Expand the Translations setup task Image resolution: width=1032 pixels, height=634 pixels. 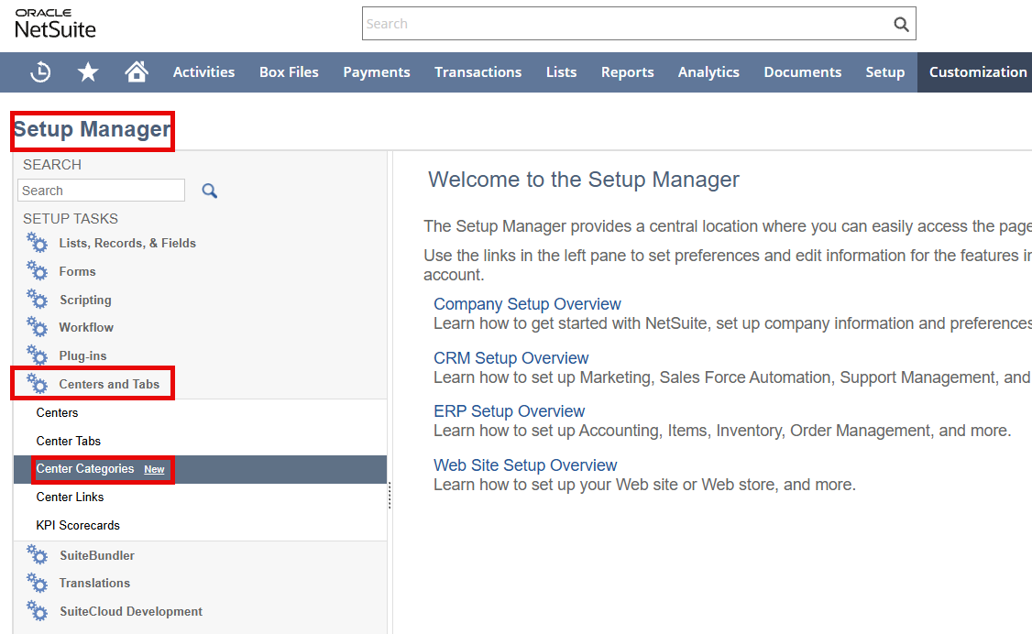pyautogui.click(x=94, y=583)
